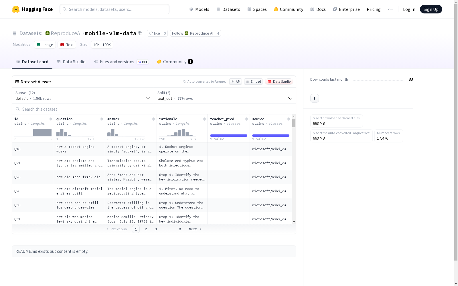Sort the source column
The width and height of the screenshot is (458, 286).
(289, 119)
